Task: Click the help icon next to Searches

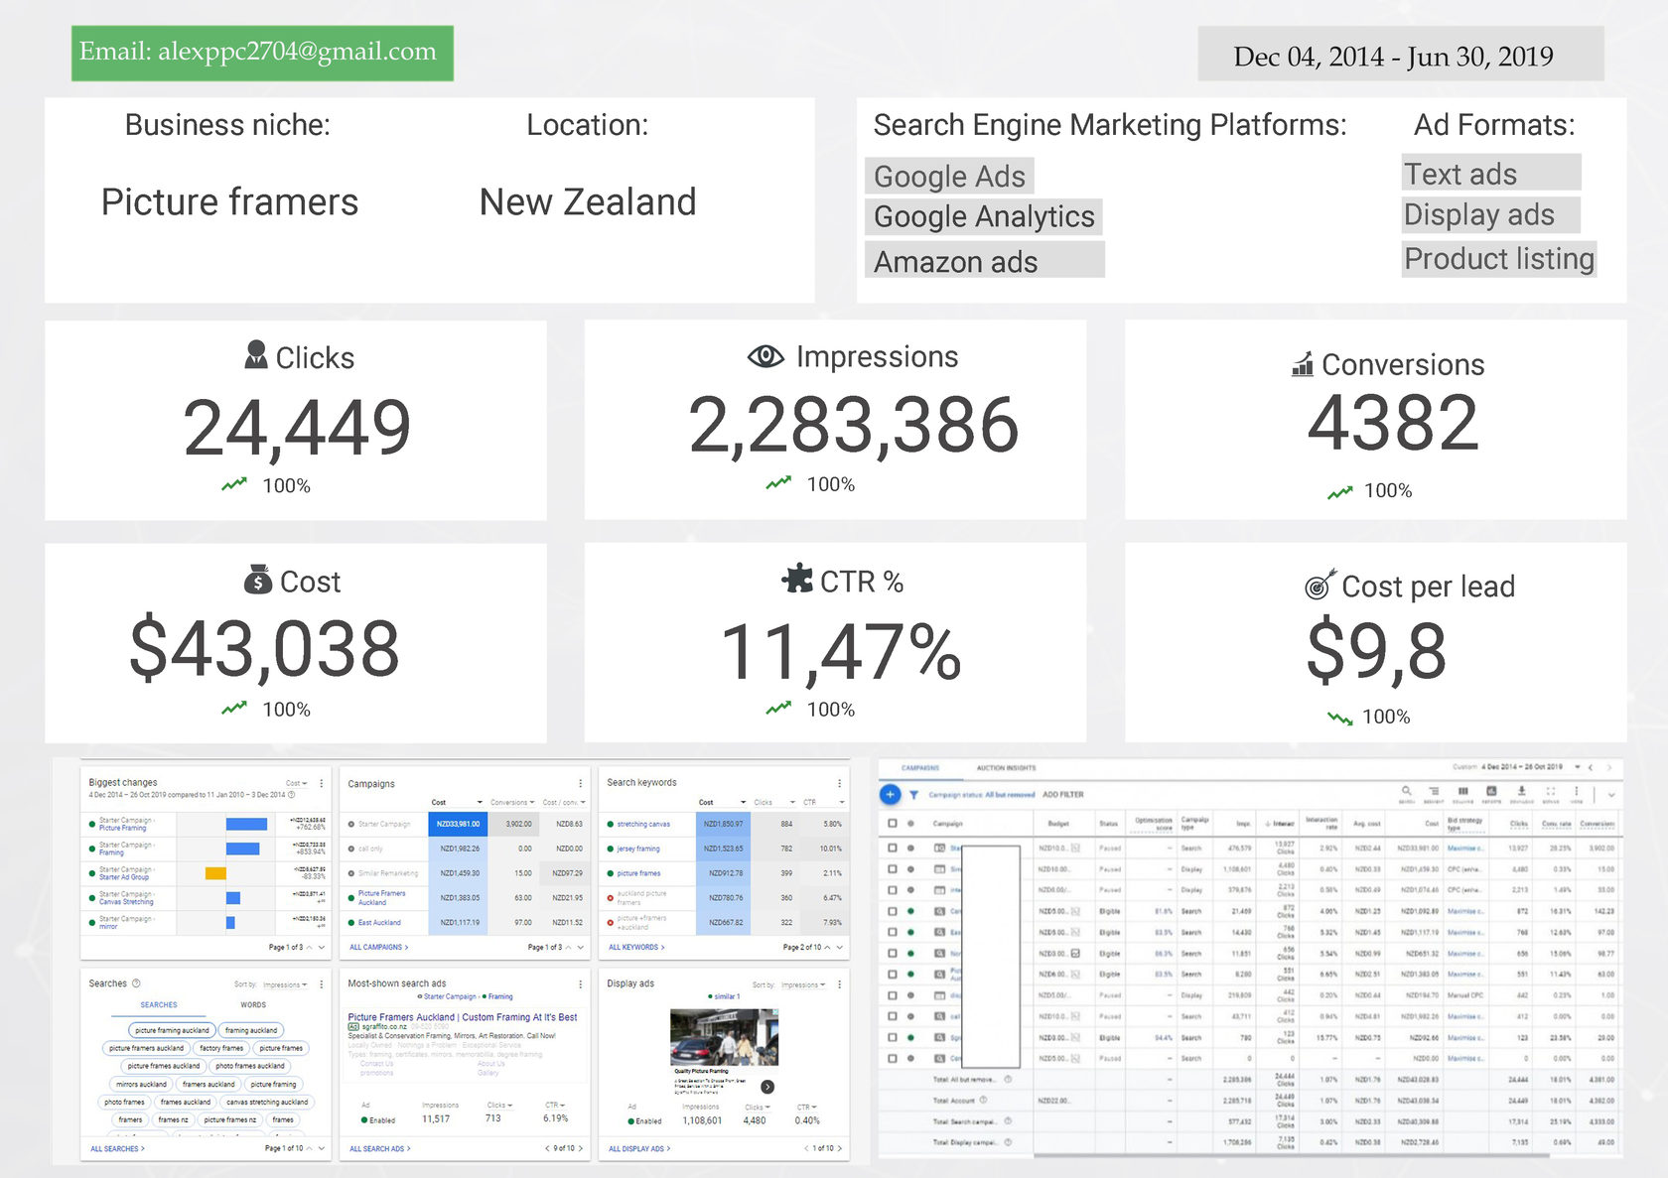Action: point(137,983)
